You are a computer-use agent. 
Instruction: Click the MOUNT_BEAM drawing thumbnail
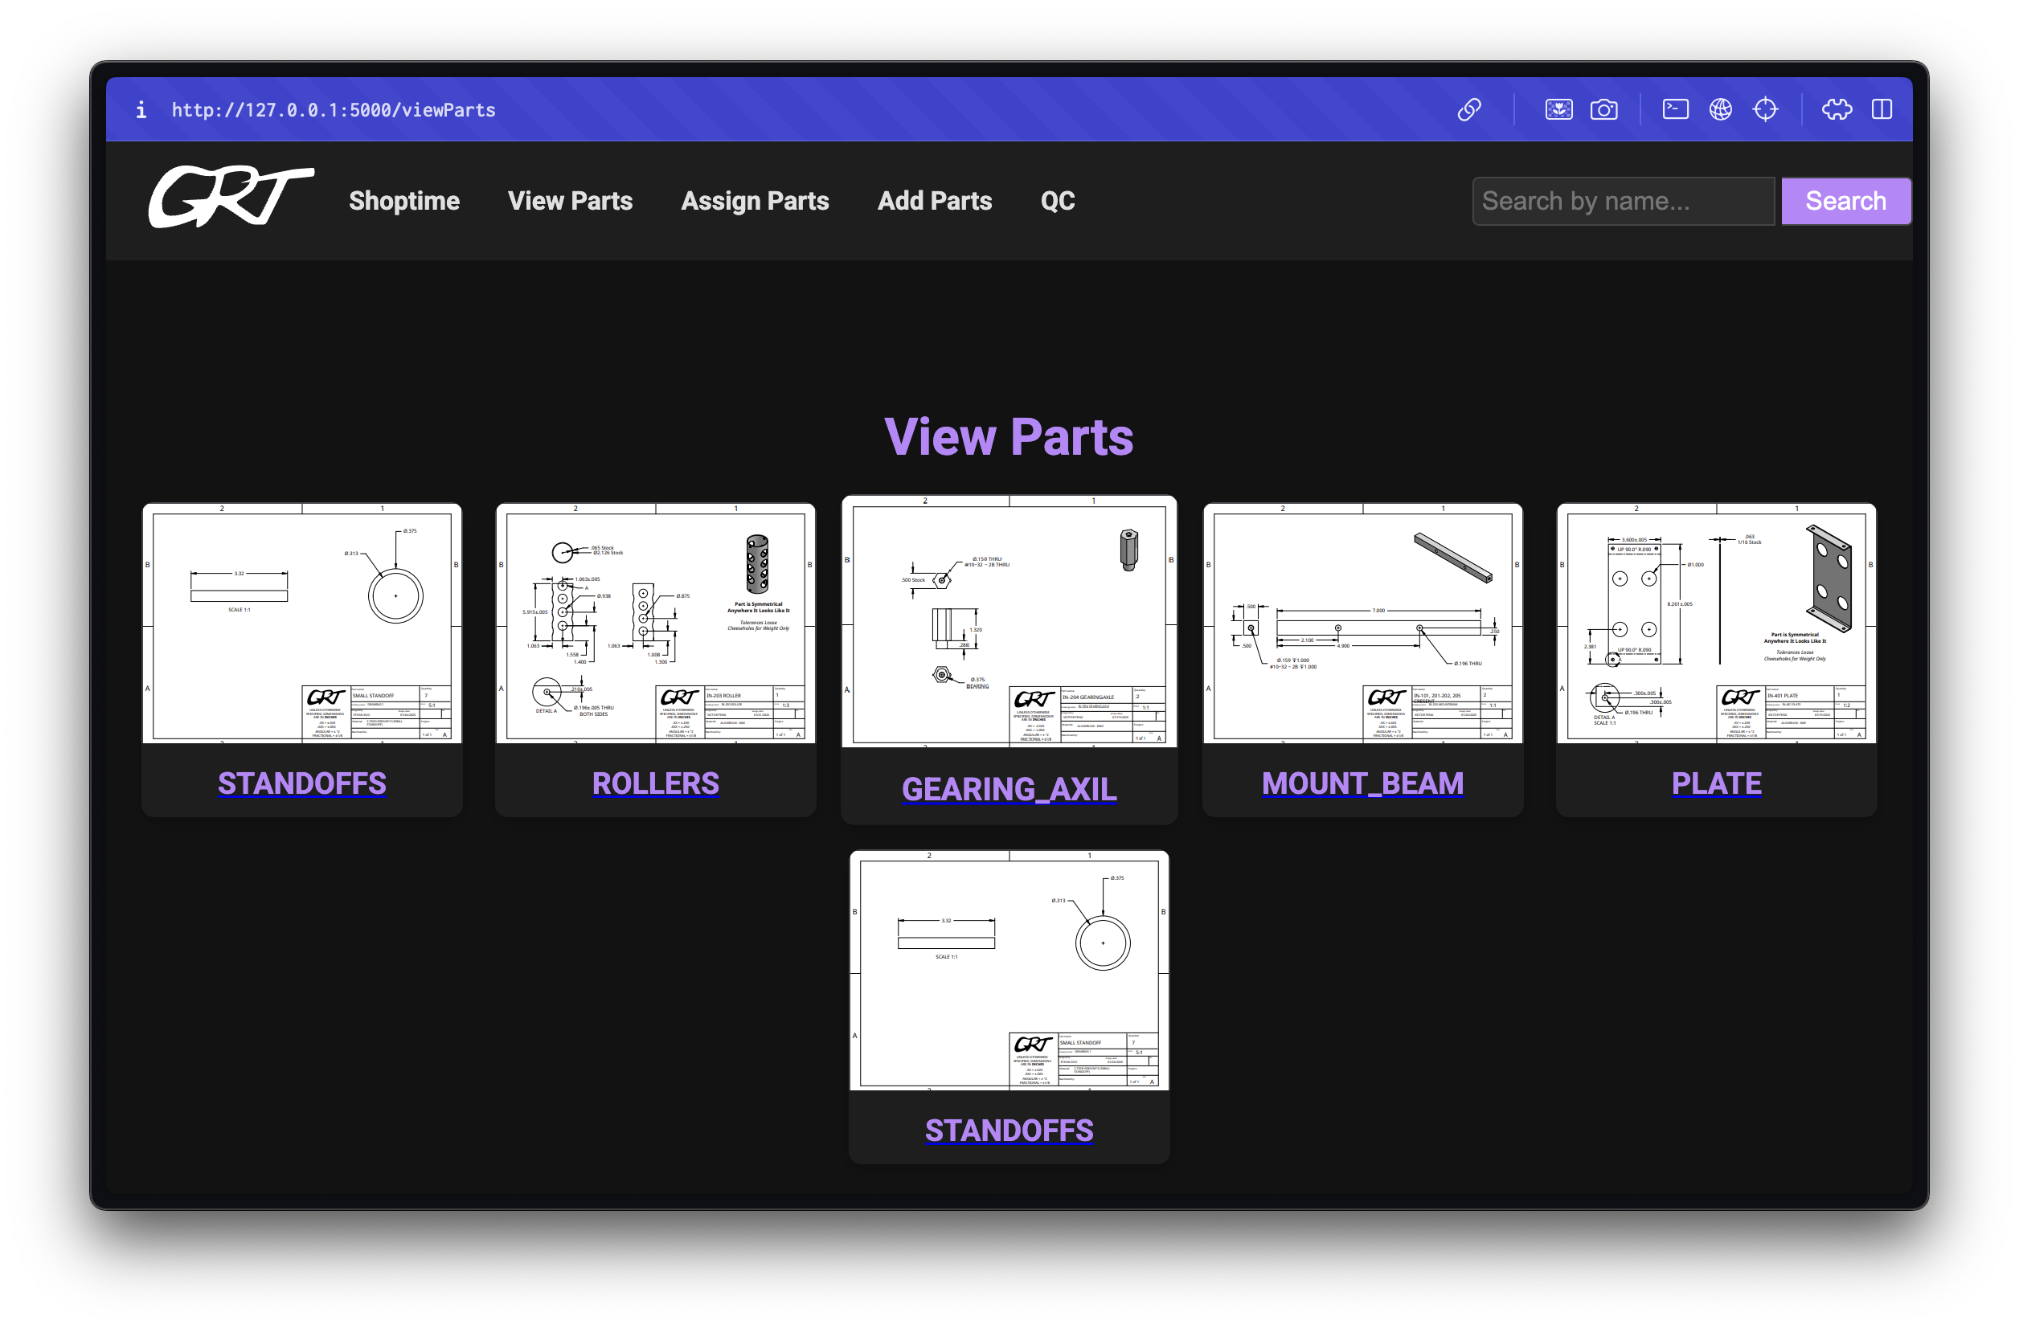(x=1362, y=624)
